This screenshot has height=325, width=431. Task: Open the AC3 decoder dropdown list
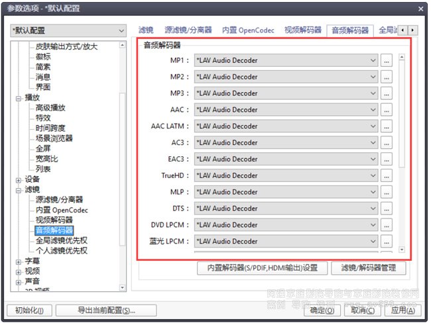pyautogui.click(x=286, y=143)
